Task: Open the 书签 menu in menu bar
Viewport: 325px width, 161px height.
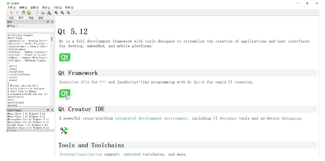Action: tap(58, 8)
